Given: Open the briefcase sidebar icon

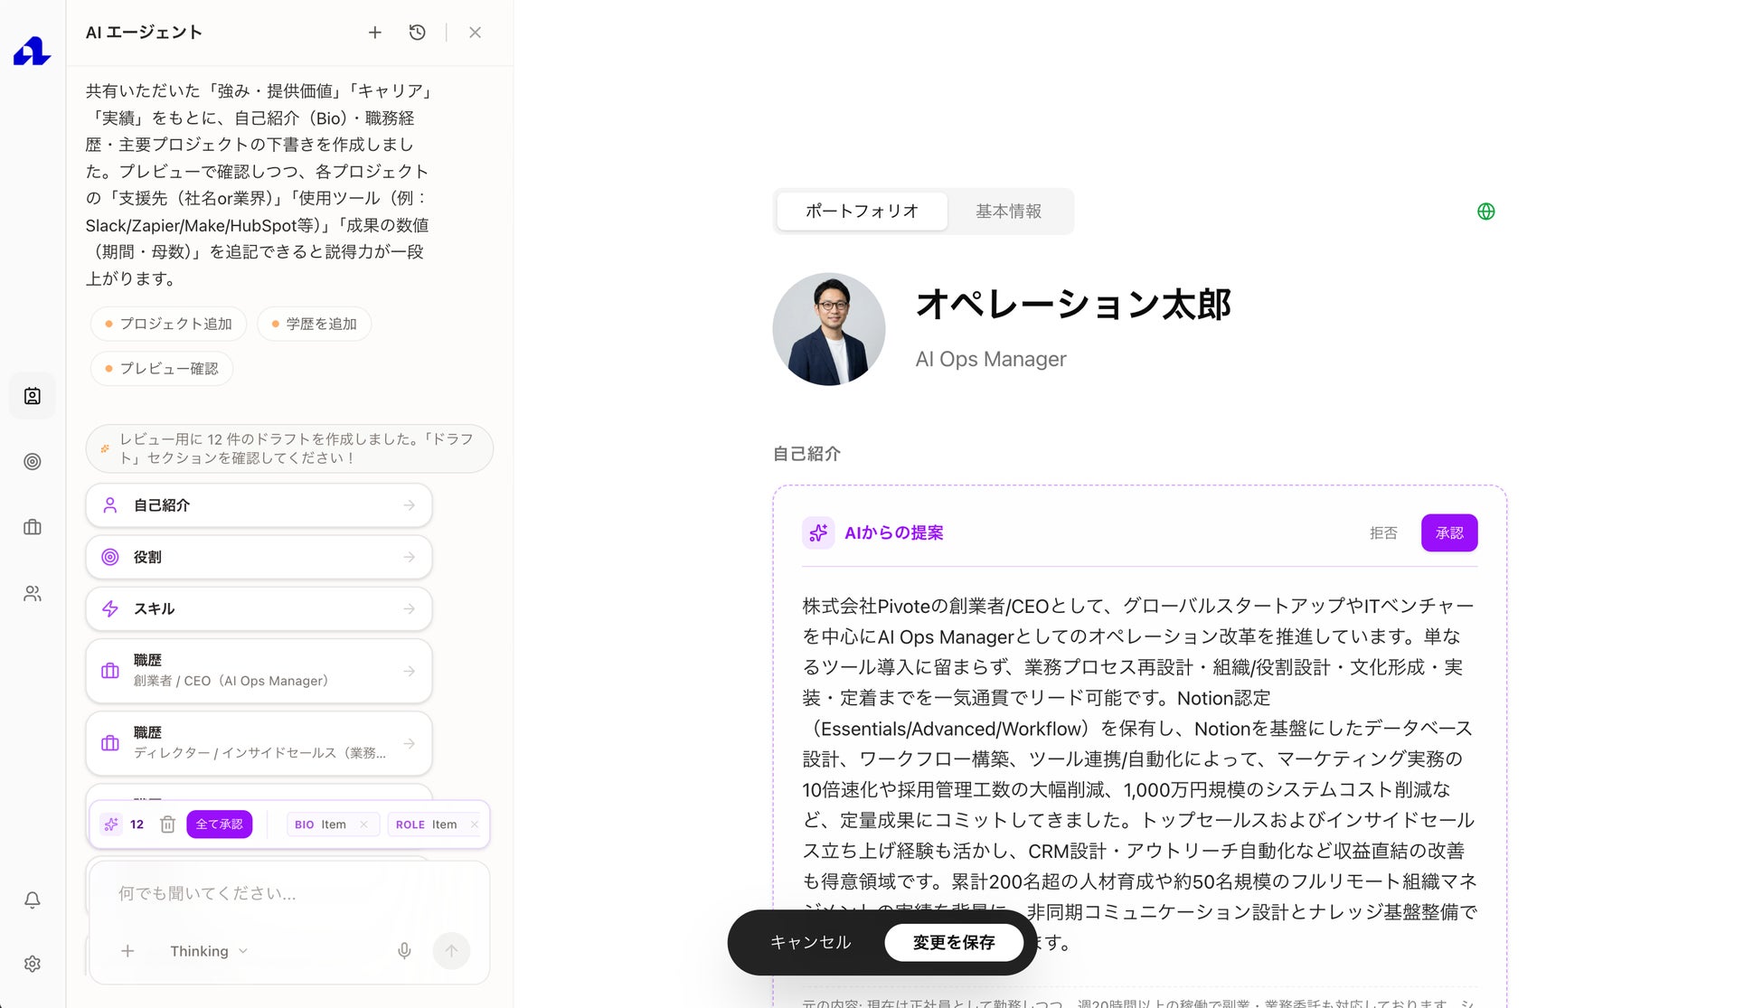Looking at the screenshot, I should coord(33,527).
